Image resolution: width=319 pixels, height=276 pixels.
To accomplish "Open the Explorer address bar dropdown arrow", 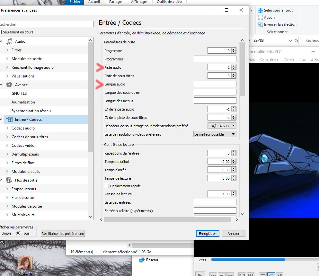I will 290,40.
